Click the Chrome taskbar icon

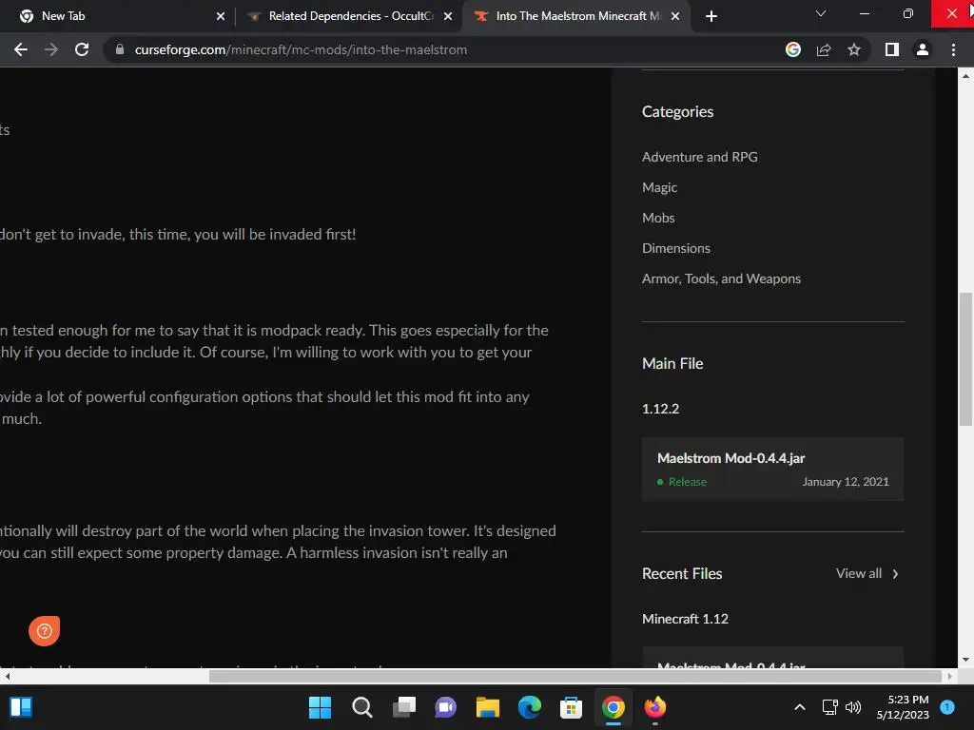[614, 707]
